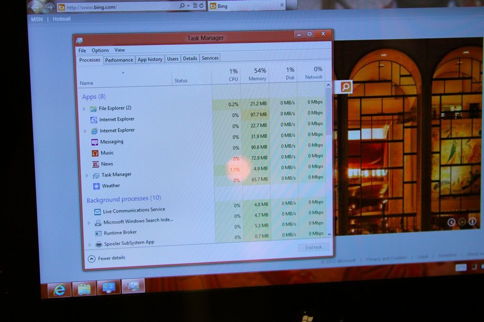
Task: Click the News app icon
Action: [x=95, y=164]
